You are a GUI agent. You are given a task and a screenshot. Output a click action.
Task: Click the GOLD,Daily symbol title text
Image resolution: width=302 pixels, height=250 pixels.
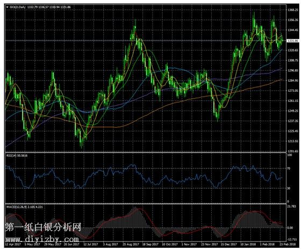tap(18, 7)
